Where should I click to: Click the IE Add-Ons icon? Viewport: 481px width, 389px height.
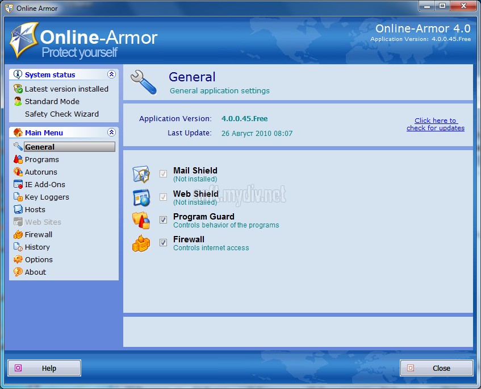18,184
